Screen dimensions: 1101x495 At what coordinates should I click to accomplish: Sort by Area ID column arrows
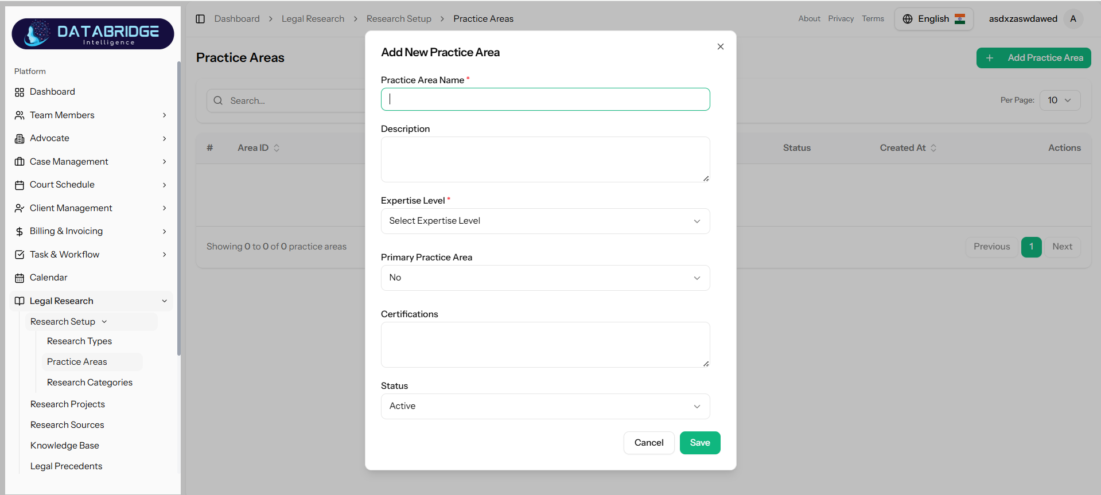pyautogui.click(x=277, y=148)
